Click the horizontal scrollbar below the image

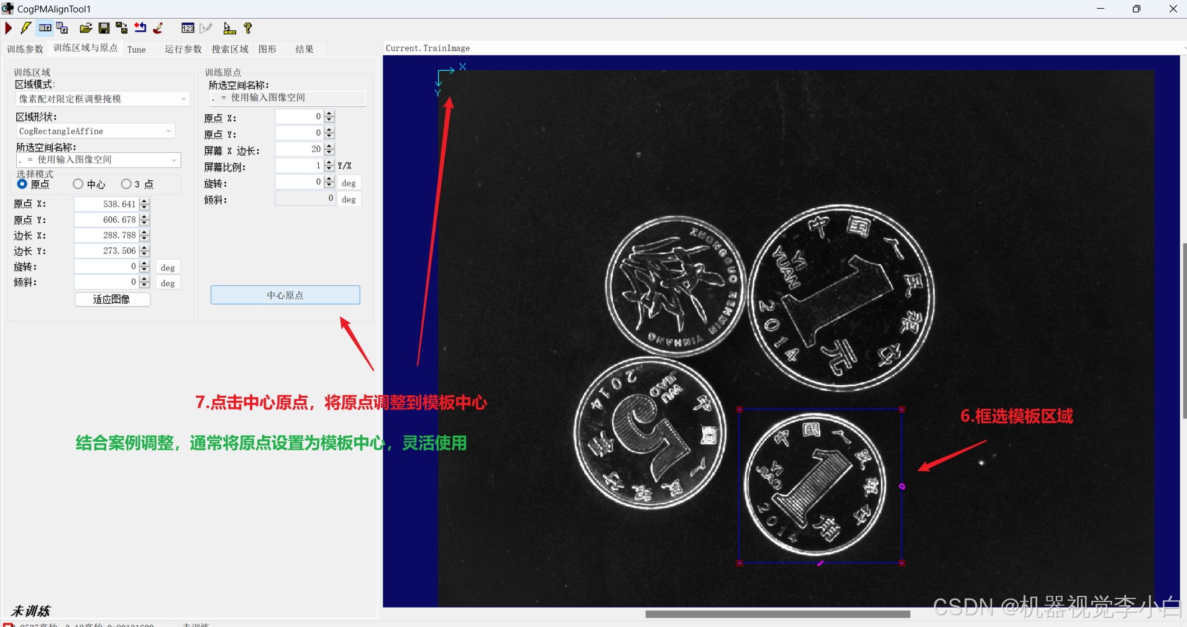coord(777,614)
